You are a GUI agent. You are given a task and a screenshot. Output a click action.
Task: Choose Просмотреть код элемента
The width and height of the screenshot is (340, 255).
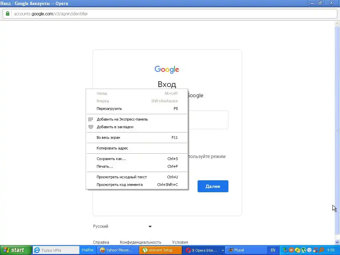coord(137,185)
